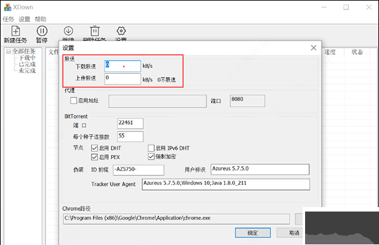Click the Pause (暂停) toolbar icon
This screenshot has height=245, width=379.
coord(42,31)
